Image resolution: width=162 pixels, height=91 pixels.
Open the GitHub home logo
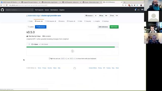coord(2,10)
